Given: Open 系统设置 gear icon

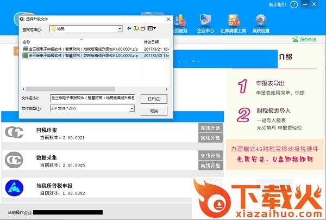Looking at the screenshot, I should (x=261, y=24).
